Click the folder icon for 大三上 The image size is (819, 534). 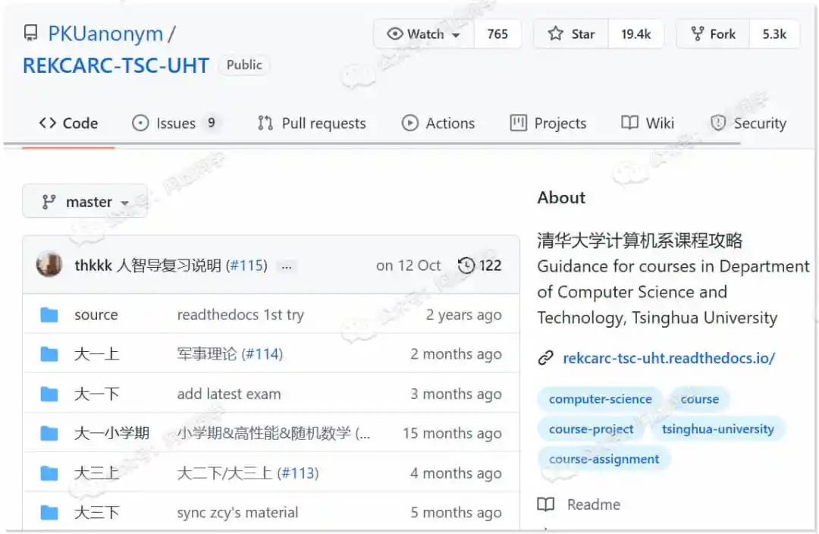49,473
